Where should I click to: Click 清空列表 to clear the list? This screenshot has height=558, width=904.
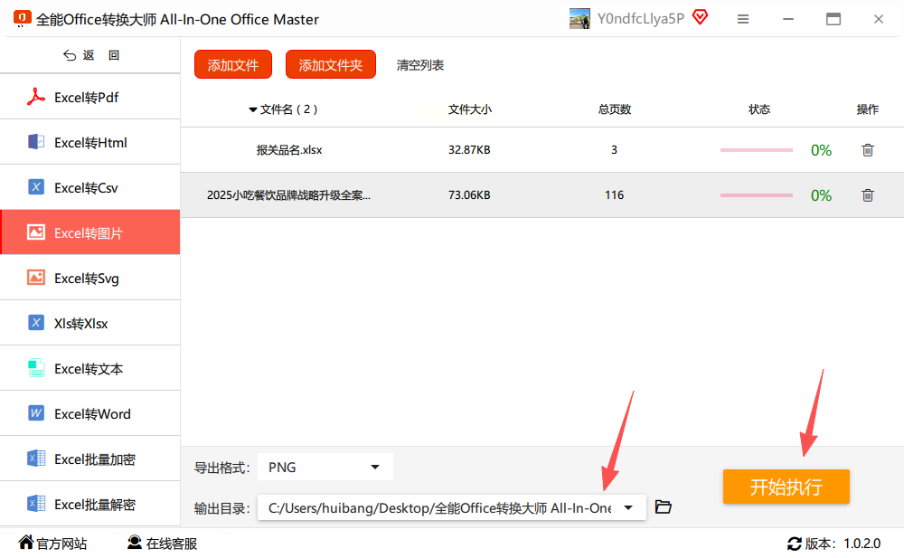click(420, 65)
